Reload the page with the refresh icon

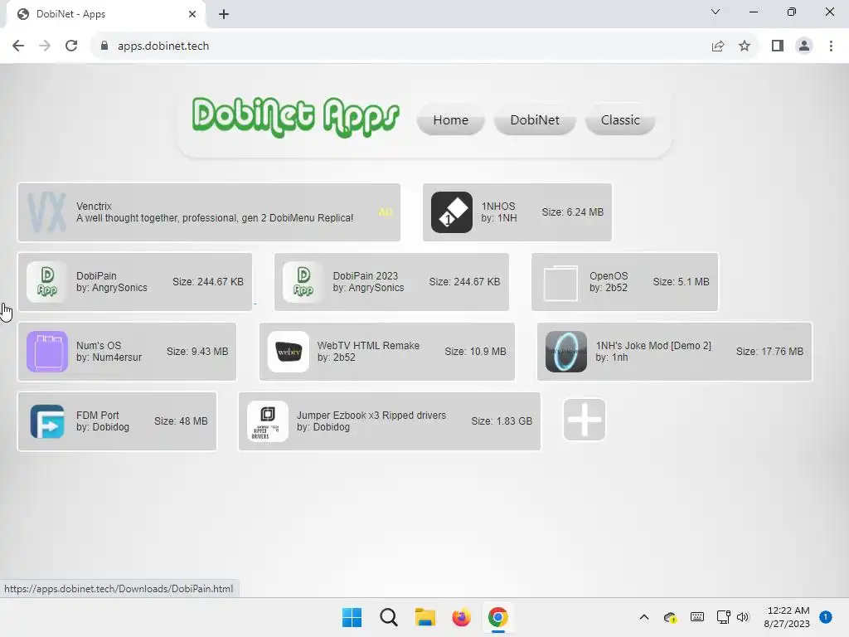click(71, 46)
